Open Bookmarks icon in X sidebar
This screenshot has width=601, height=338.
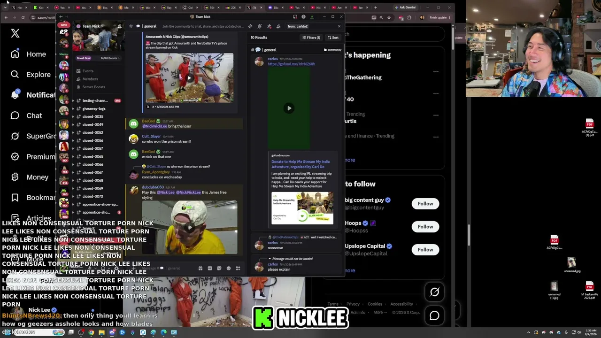(x=15, y=198)
